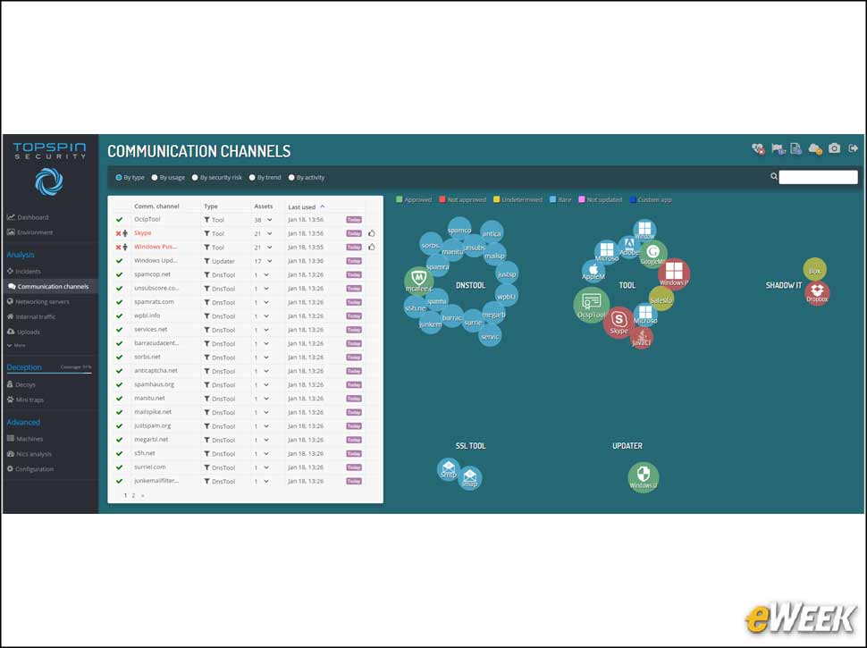Click the Today badge in the OcspTool row
Viewport: 867px width, 648px height.
[x=354, y=220]
